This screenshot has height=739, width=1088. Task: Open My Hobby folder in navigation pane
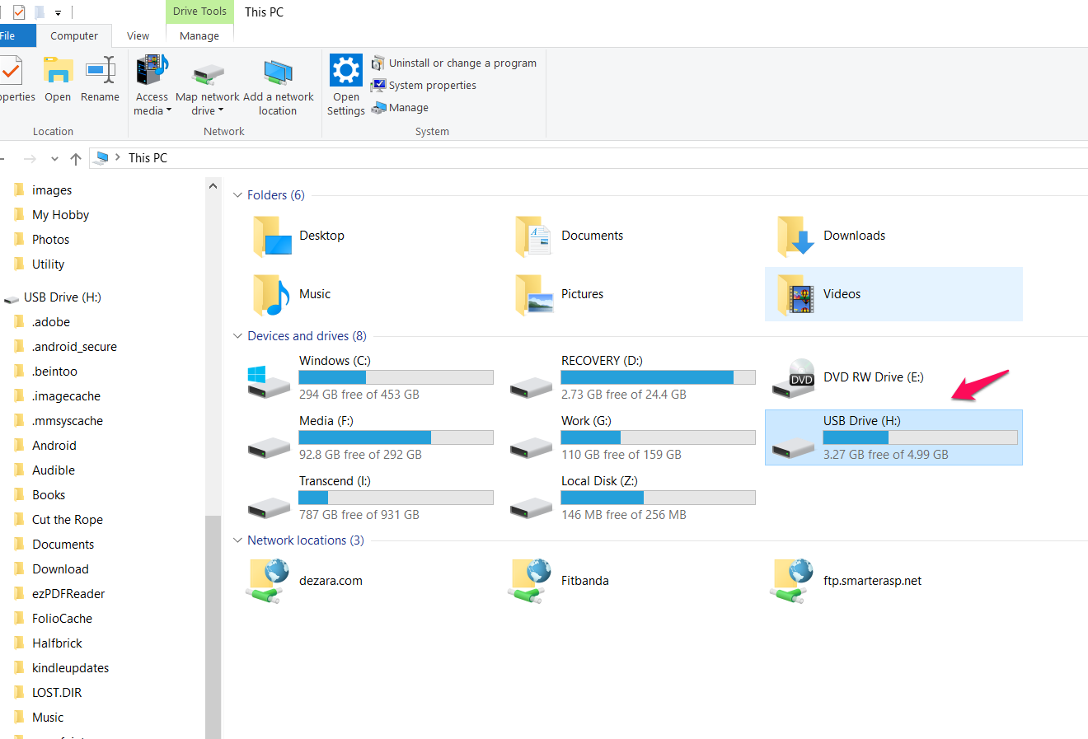point(60,215)
